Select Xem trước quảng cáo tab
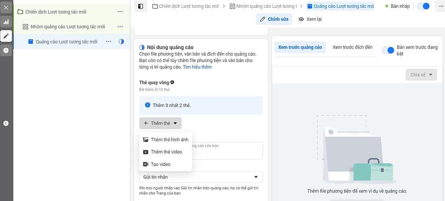 coord(300,47)
